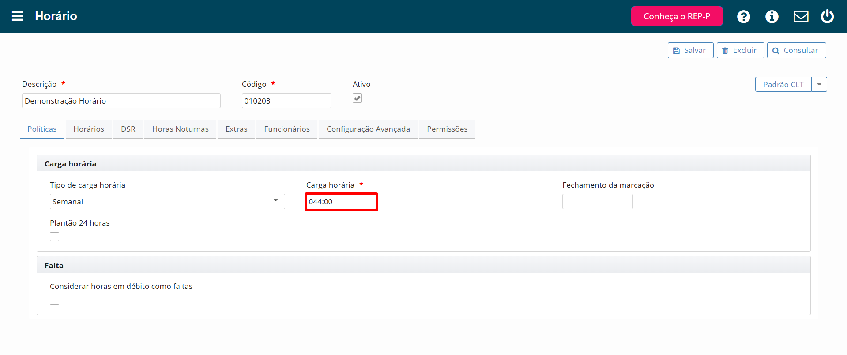This screenshot has height=355, width=847.
Task: Open the Funcionários tab
Action: (287, 129)
